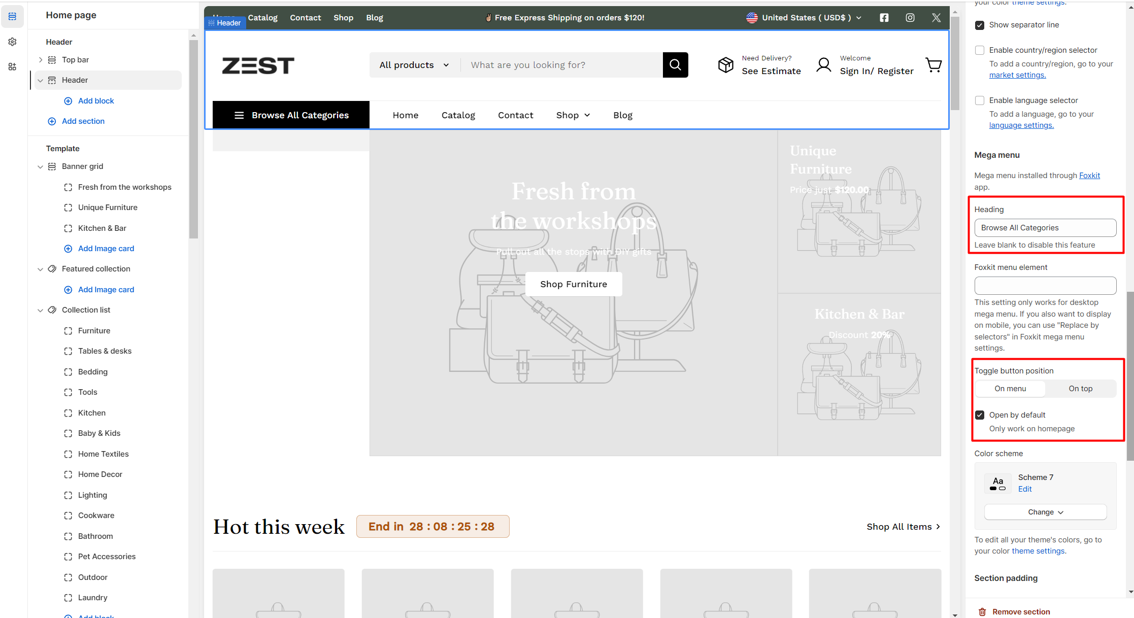Open theme settings gear icon in sidebar
Screen dimensions: 1134x618
coord(12,42)
